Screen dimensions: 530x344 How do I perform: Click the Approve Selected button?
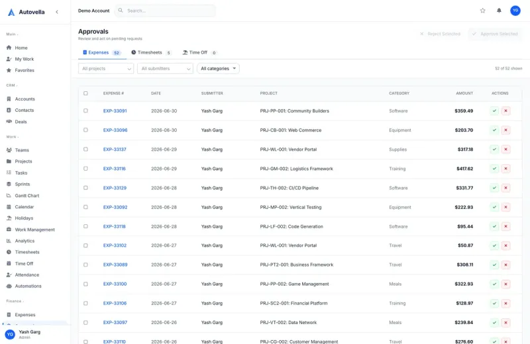coord(495,34)
